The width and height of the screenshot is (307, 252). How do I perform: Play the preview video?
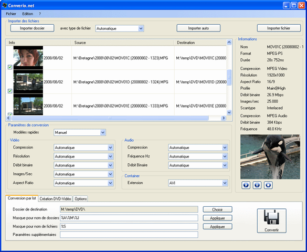246,185
